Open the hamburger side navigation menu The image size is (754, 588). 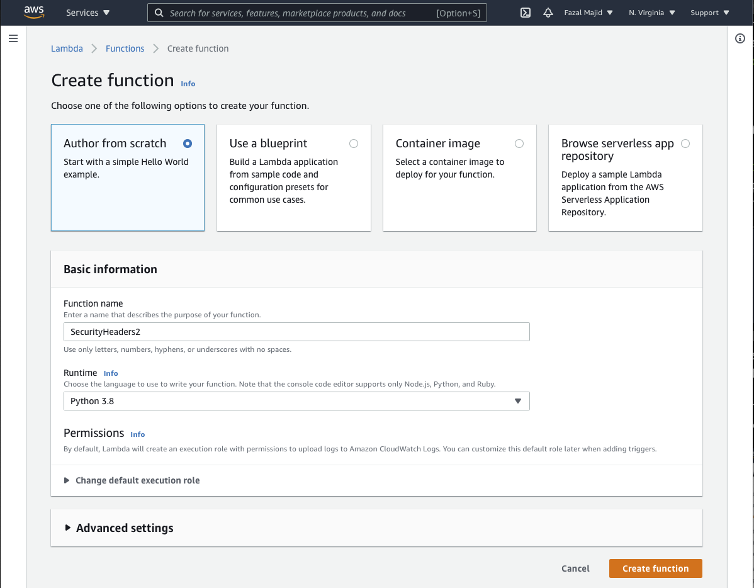13,39
